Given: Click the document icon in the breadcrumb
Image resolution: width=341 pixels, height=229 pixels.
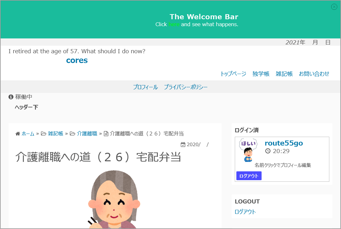Looking at the screenshot, I should [x=106, y=134].
